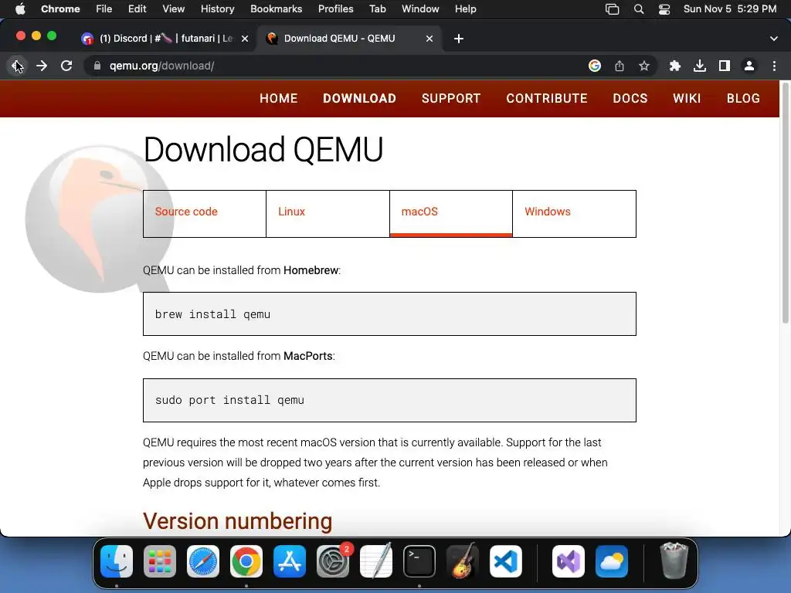This screenshot has width=791, height=593.
Task: Open the DOCS navigation link
Action: pos(630,98)
